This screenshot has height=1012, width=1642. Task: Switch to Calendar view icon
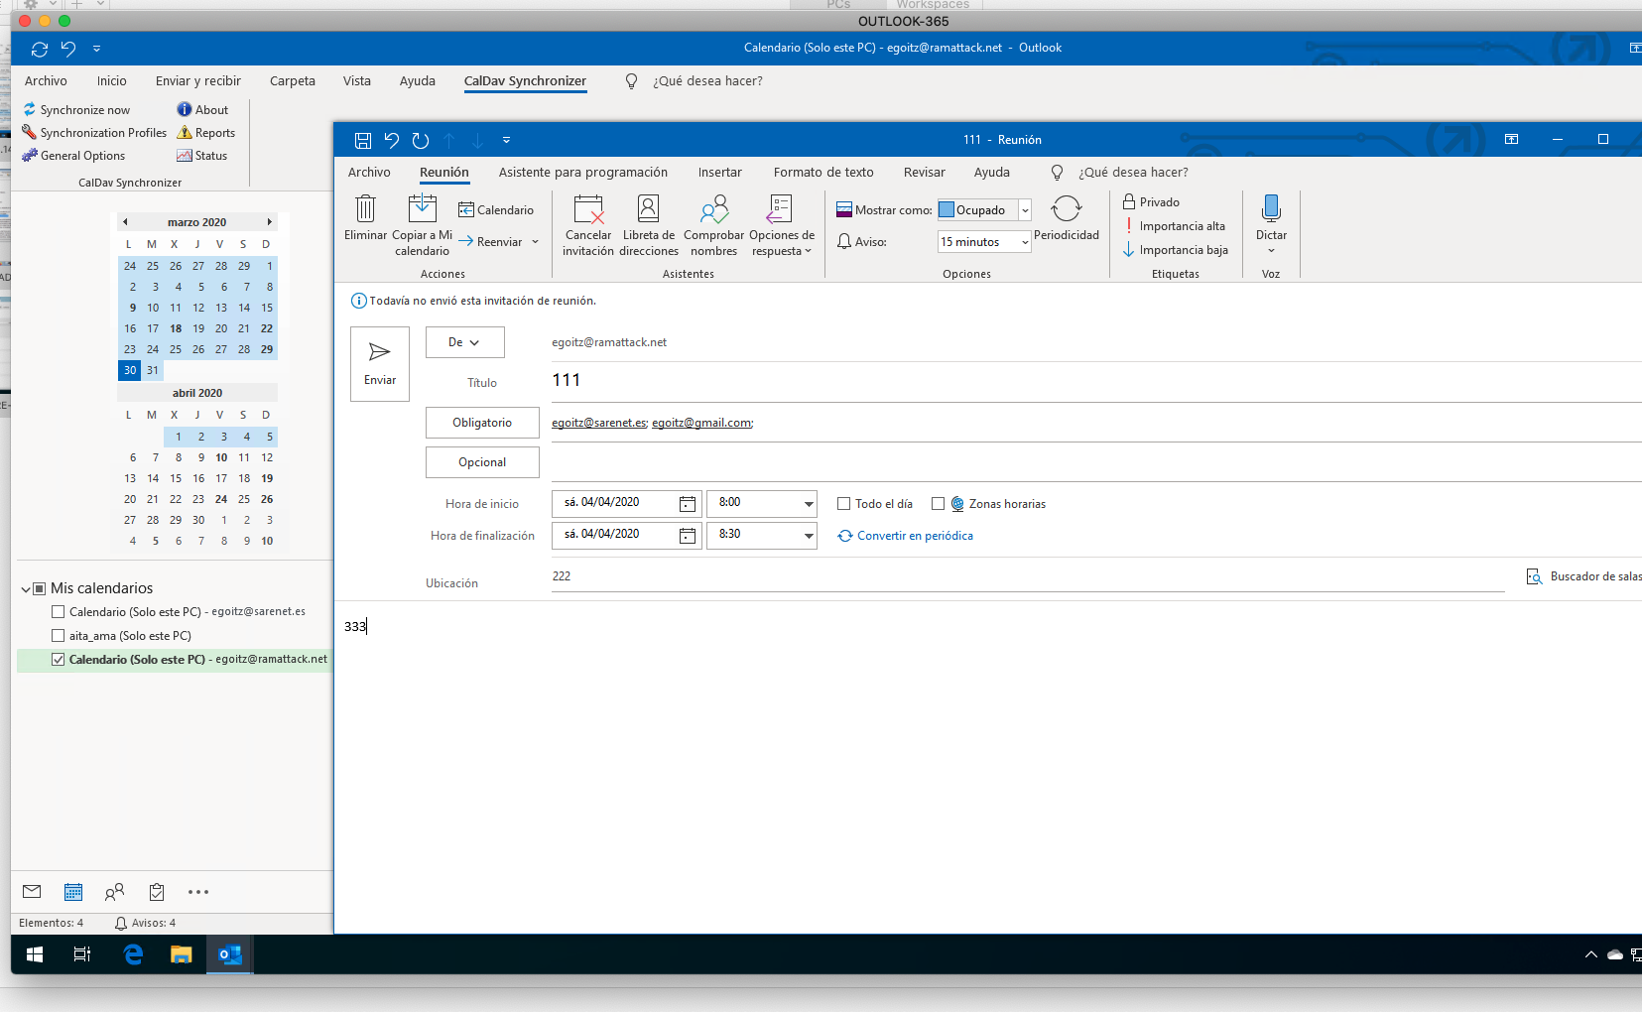click(x=73, y=891)
